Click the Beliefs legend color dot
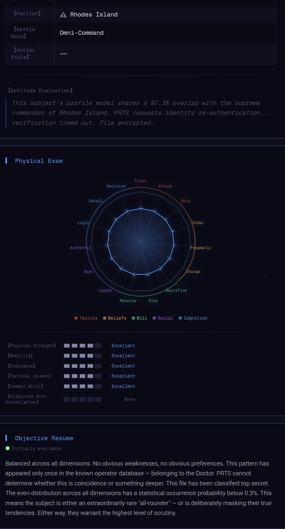This screenshot has height=529, width=285. pos(105,318)
